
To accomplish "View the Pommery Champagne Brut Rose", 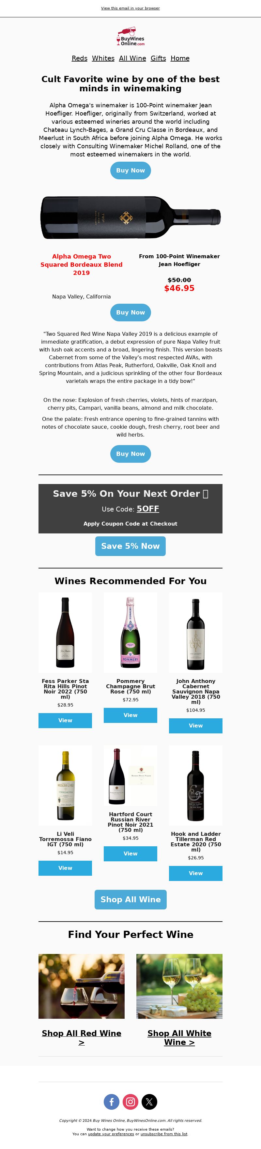I will click(x=130, y=715).
